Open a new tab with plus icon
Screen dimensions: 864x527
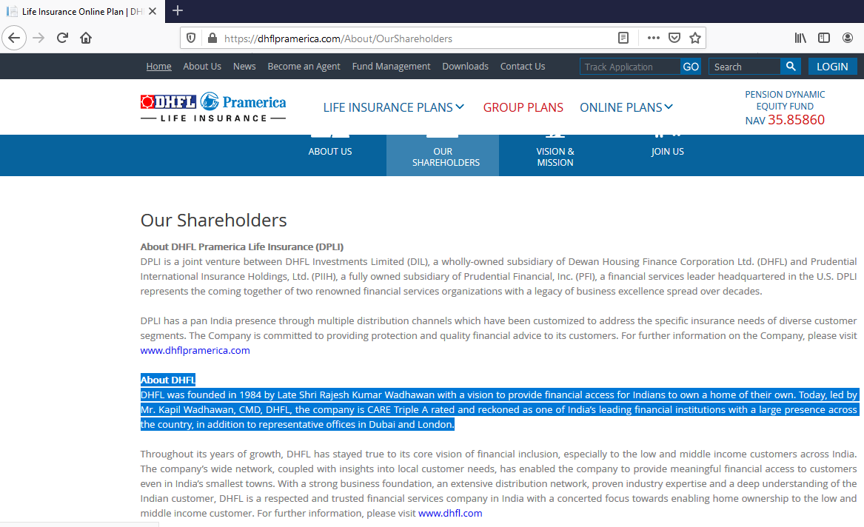pyautogui.click(x=178, y=10)
